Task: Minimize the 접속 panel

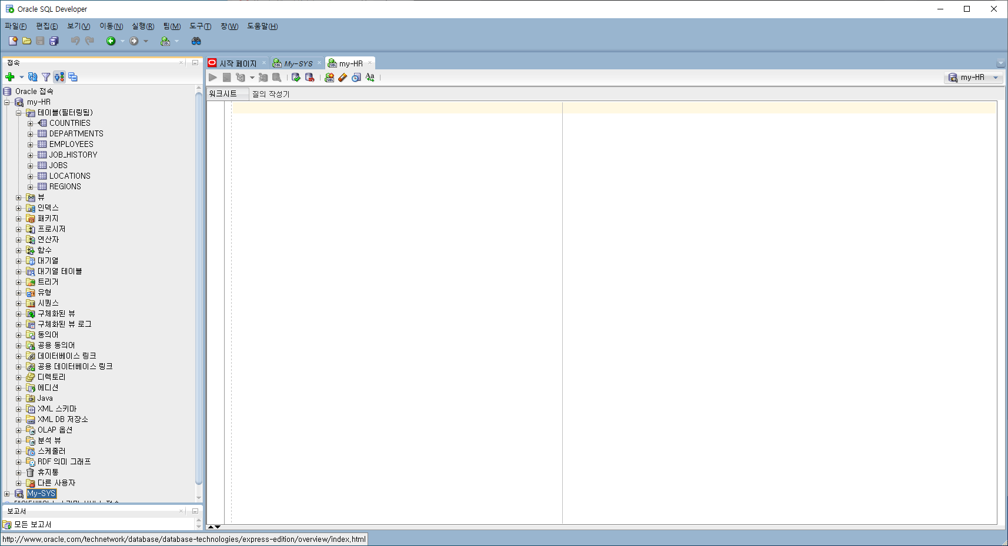Action: (195, 62)
